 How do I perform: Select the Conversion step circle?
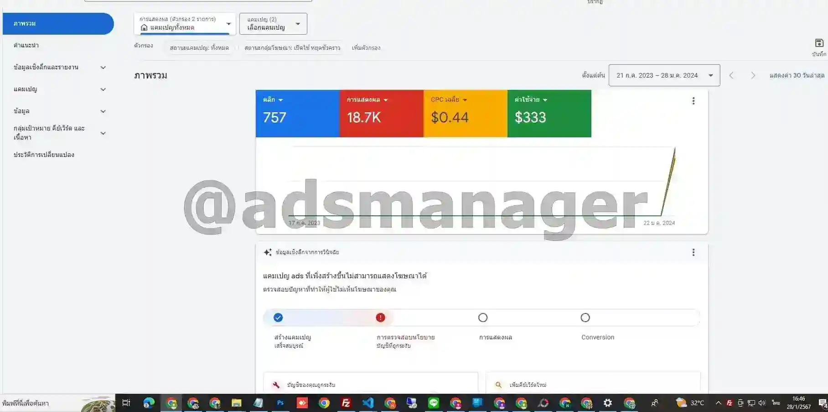(585, 317)
